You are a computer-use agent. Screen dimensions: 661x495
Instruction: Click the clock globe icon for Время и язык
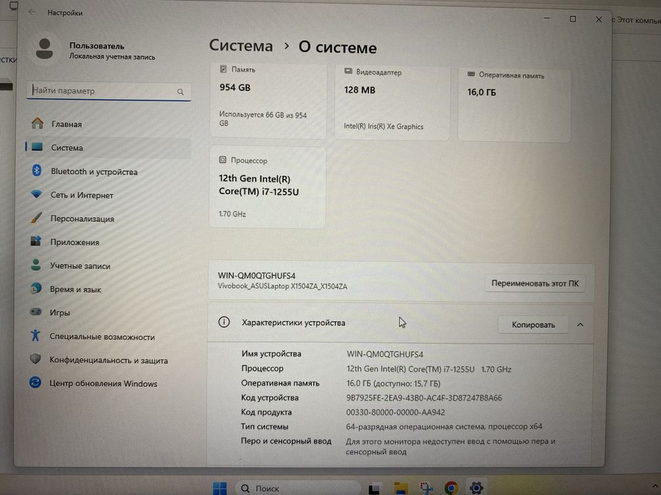click(36, 288)
